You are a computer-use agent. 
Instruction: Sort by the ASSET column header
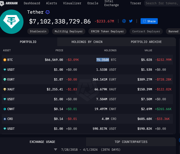(7, 50)
